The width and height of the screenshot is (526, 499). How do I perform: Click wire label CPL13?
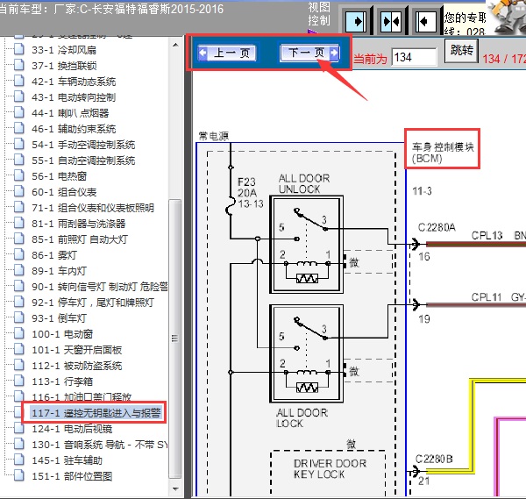pos(487,236)
